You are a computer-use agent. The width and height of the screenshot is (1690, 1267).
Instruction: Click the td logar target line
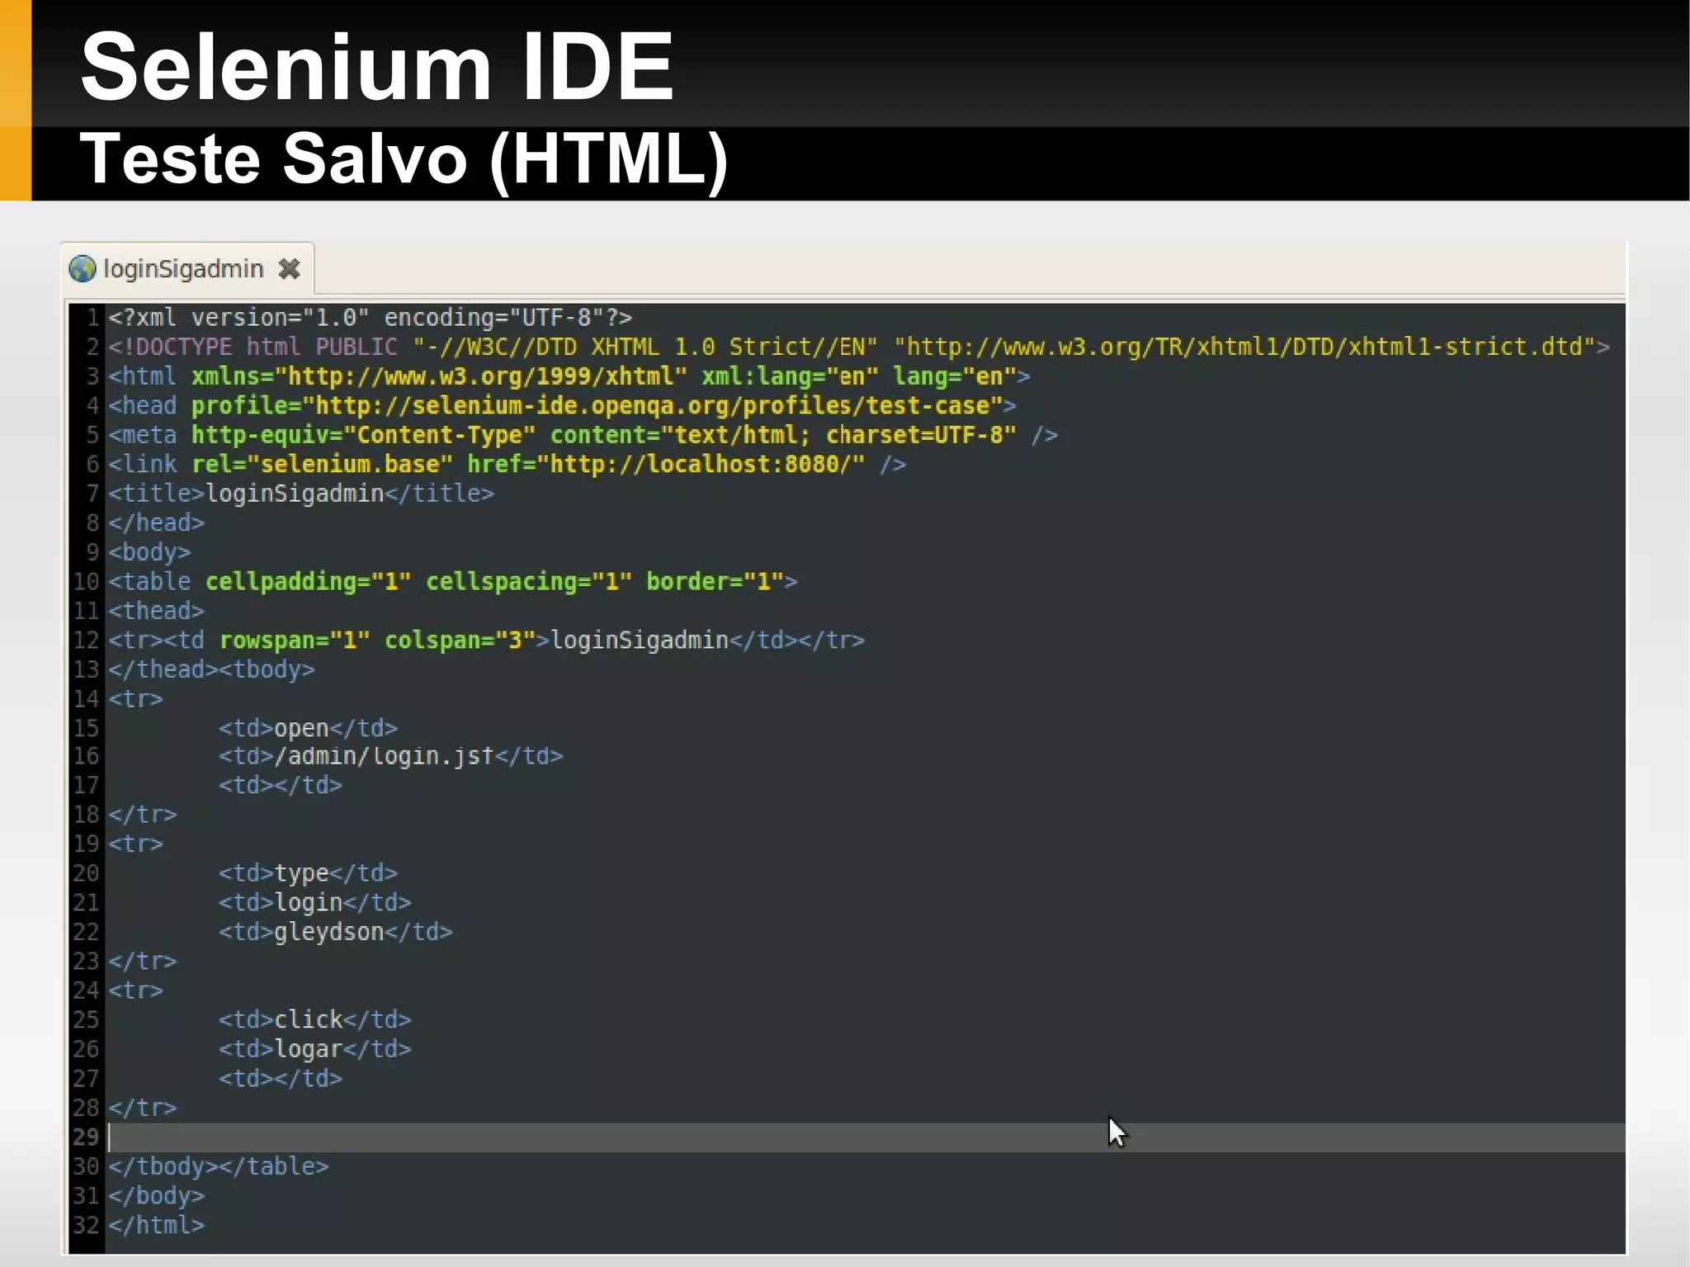click(x=314, y=1049)
